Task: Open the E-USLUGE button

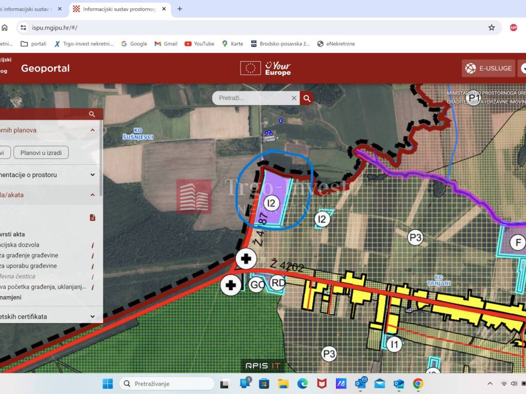Action: (488, 68)
